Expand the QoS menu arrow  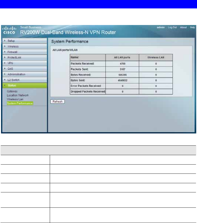[5, 69]
